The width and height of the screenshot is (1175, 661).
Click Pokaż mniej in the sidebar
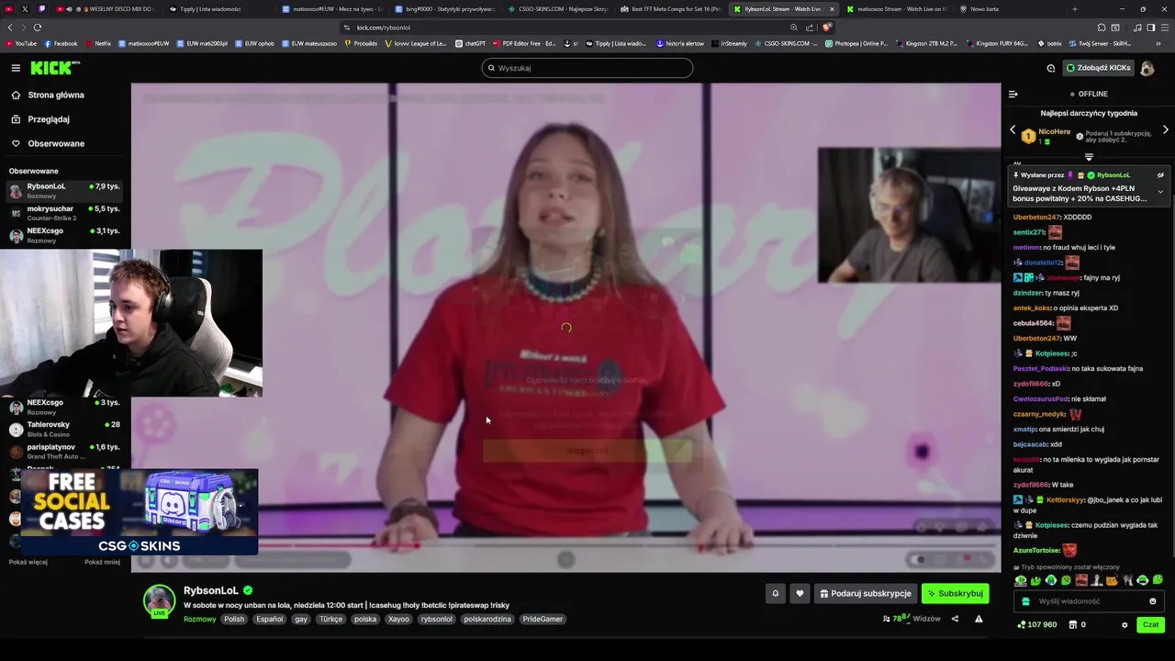[x=102, y=562]
